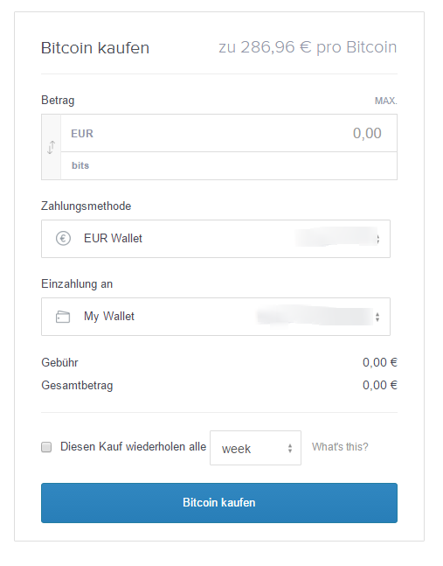Expand the week repeat interval dropdown
The height and width of the screenshot is (566, 443).
(x=255, y=448)
